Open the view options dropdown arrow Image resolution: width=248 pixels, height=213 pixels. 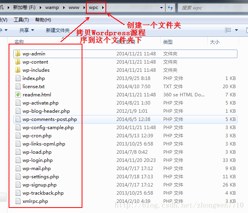[236, 30]
